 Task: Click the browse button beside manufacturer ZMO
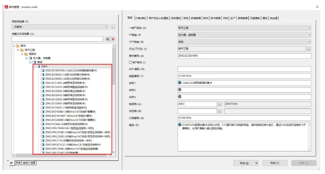(220, 104)
